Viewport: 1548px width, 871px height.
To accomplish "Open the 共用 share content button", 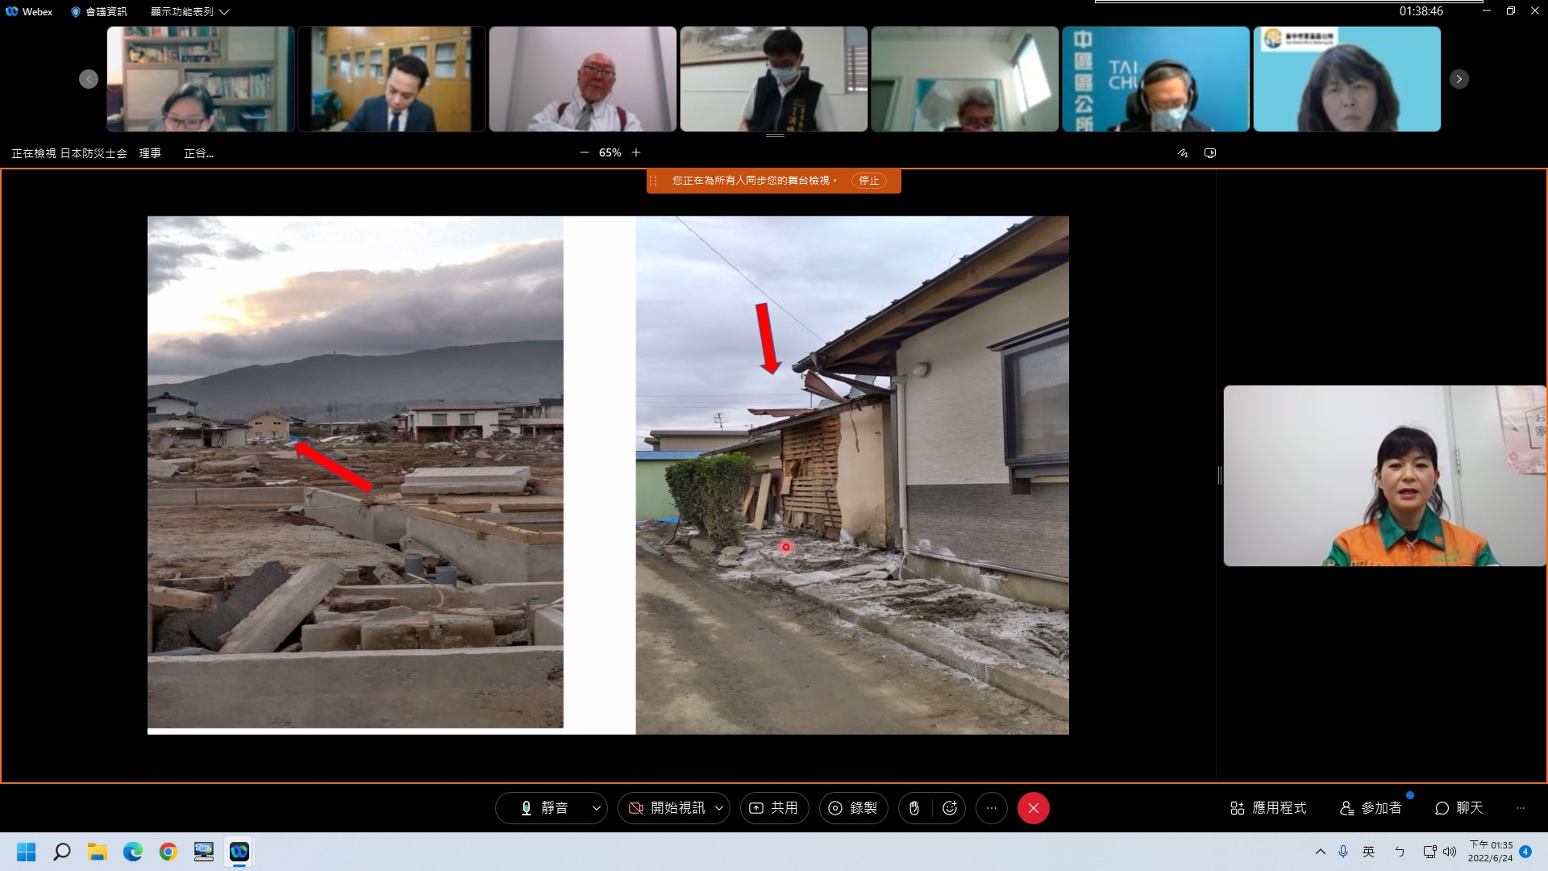I will point(774,808).
